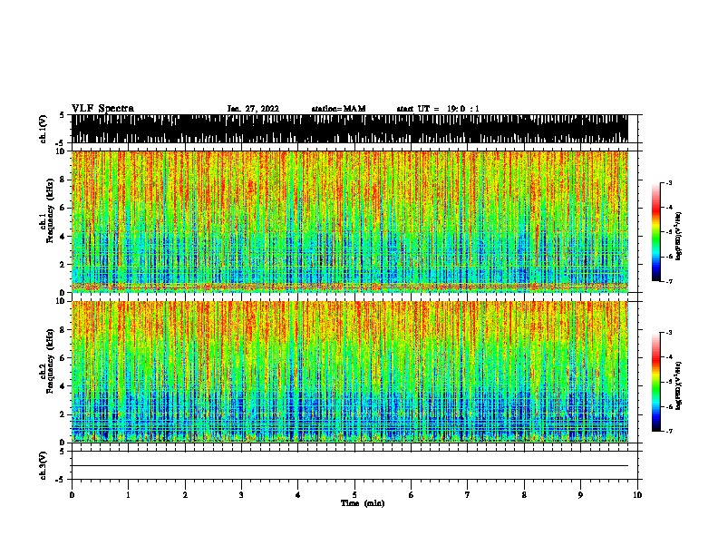Click the "-5" tick on ch.3(V) axis

pos(60,480)
